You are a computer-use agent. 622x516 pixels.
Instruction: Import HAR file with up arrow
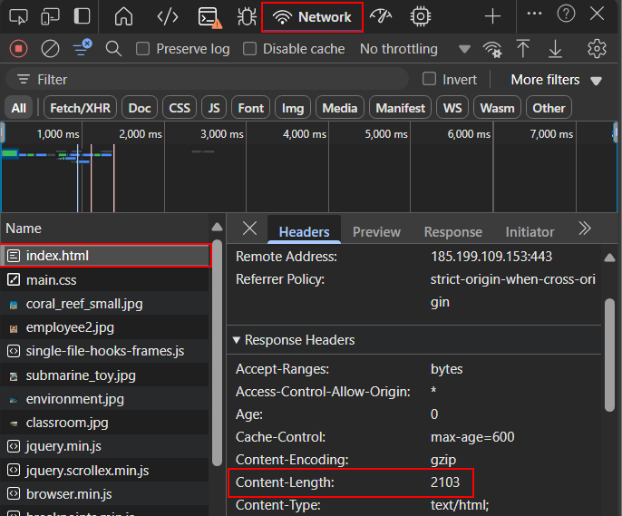pos(523,49)
